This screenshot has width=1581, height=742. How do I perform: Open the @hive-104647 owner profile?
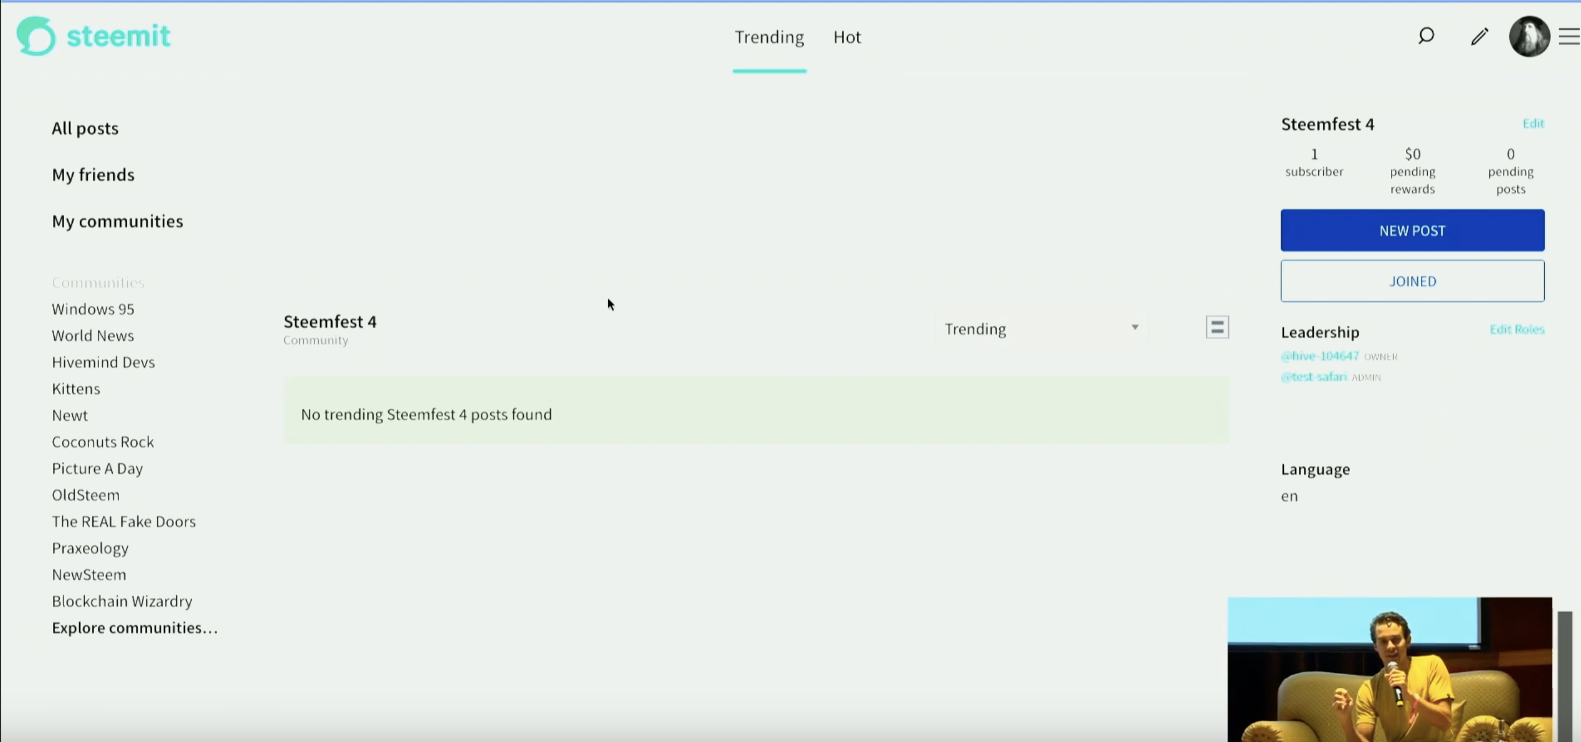point(1319,356)
